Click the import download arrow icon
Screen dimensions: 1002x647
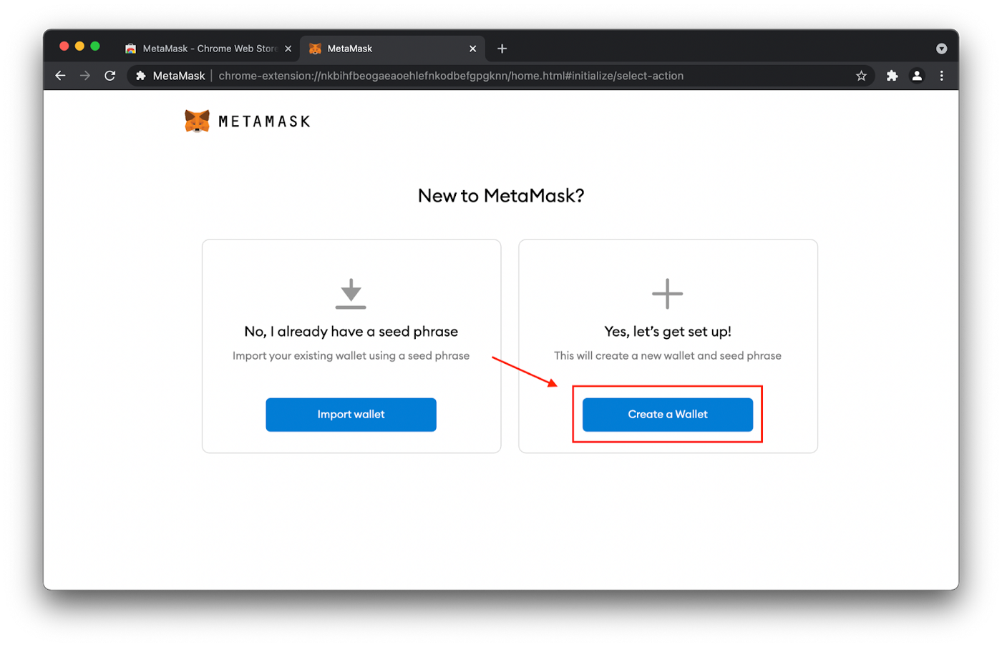pyautogui.click(x=351, y=294)
